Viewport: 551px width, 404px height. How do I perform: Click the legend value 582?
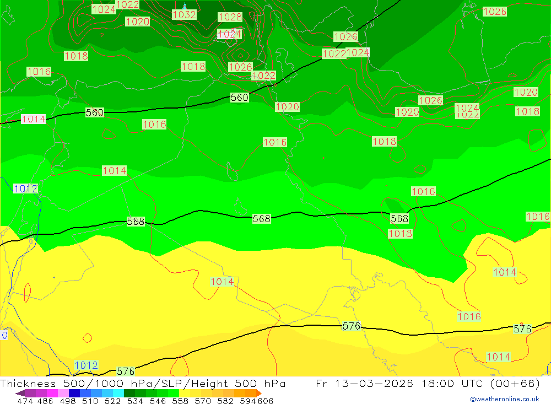point(225,401)
